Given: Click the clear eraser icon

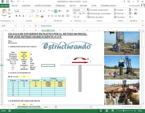Looking at the screenshot, I should pyautogui.click(x=130, y=17).
